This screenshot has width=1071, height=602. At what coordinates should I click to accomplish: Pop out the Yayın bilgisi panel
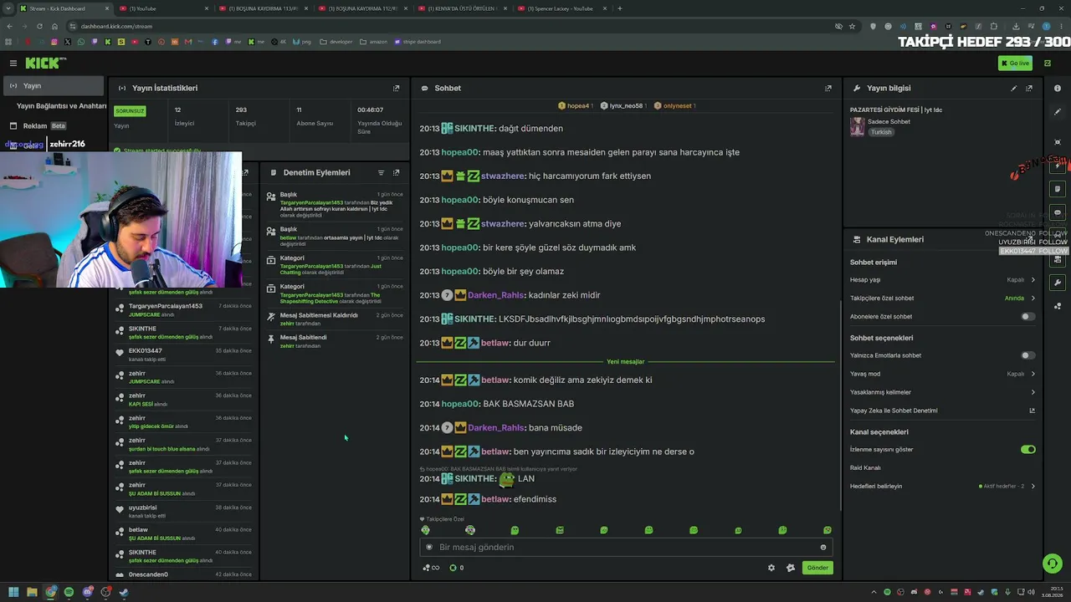1029,88
